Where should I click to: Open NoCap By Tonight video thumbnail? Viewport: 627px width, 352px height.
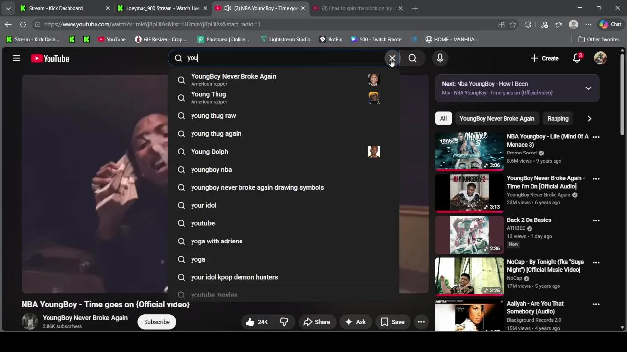click(469, 276)
